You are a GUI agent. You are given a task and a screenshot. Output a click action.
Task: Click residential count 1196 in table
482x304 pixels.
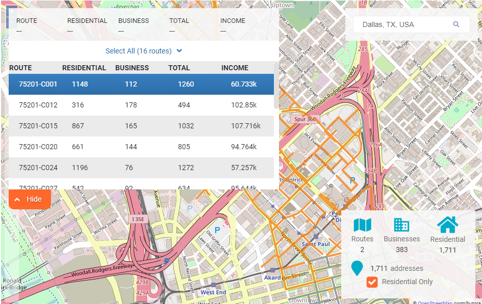[x=80, y=168]
